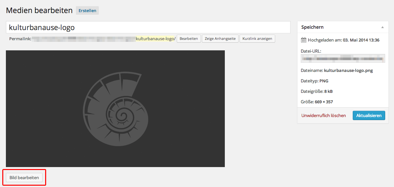Collapse the Speichern panel with the arrow
Viewport: 394px width, 187px height.
[383, 27]
